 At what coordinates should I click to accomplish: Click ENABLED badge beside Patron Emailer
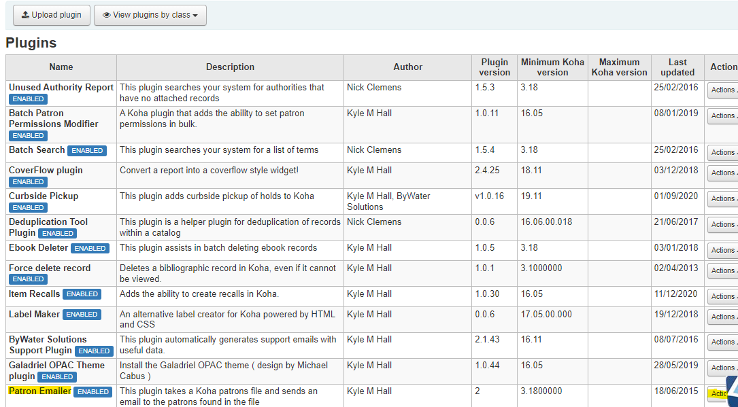(x=93, y=391)
